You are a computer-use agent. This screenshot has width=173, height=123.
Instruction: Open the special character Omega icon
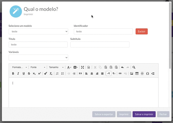pyautogui.click(x=148, y=74)
